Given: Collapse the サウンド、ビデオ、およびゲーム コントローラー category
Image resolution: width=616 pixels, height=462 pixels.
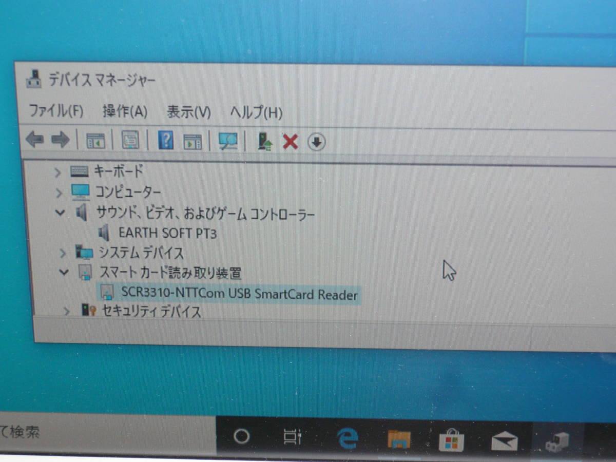Looking at the screenshot, I should (61, 212).
